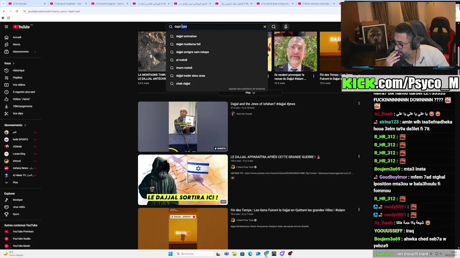Viewport: 460px width, 258px height.
Task: Play LE DAJJAL SORTIRA ICI thumbnail
Action: 183,180
